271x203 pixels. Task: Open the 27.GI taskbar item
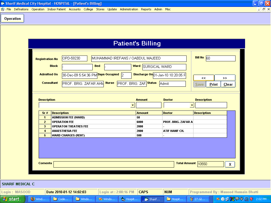[198, 199]
